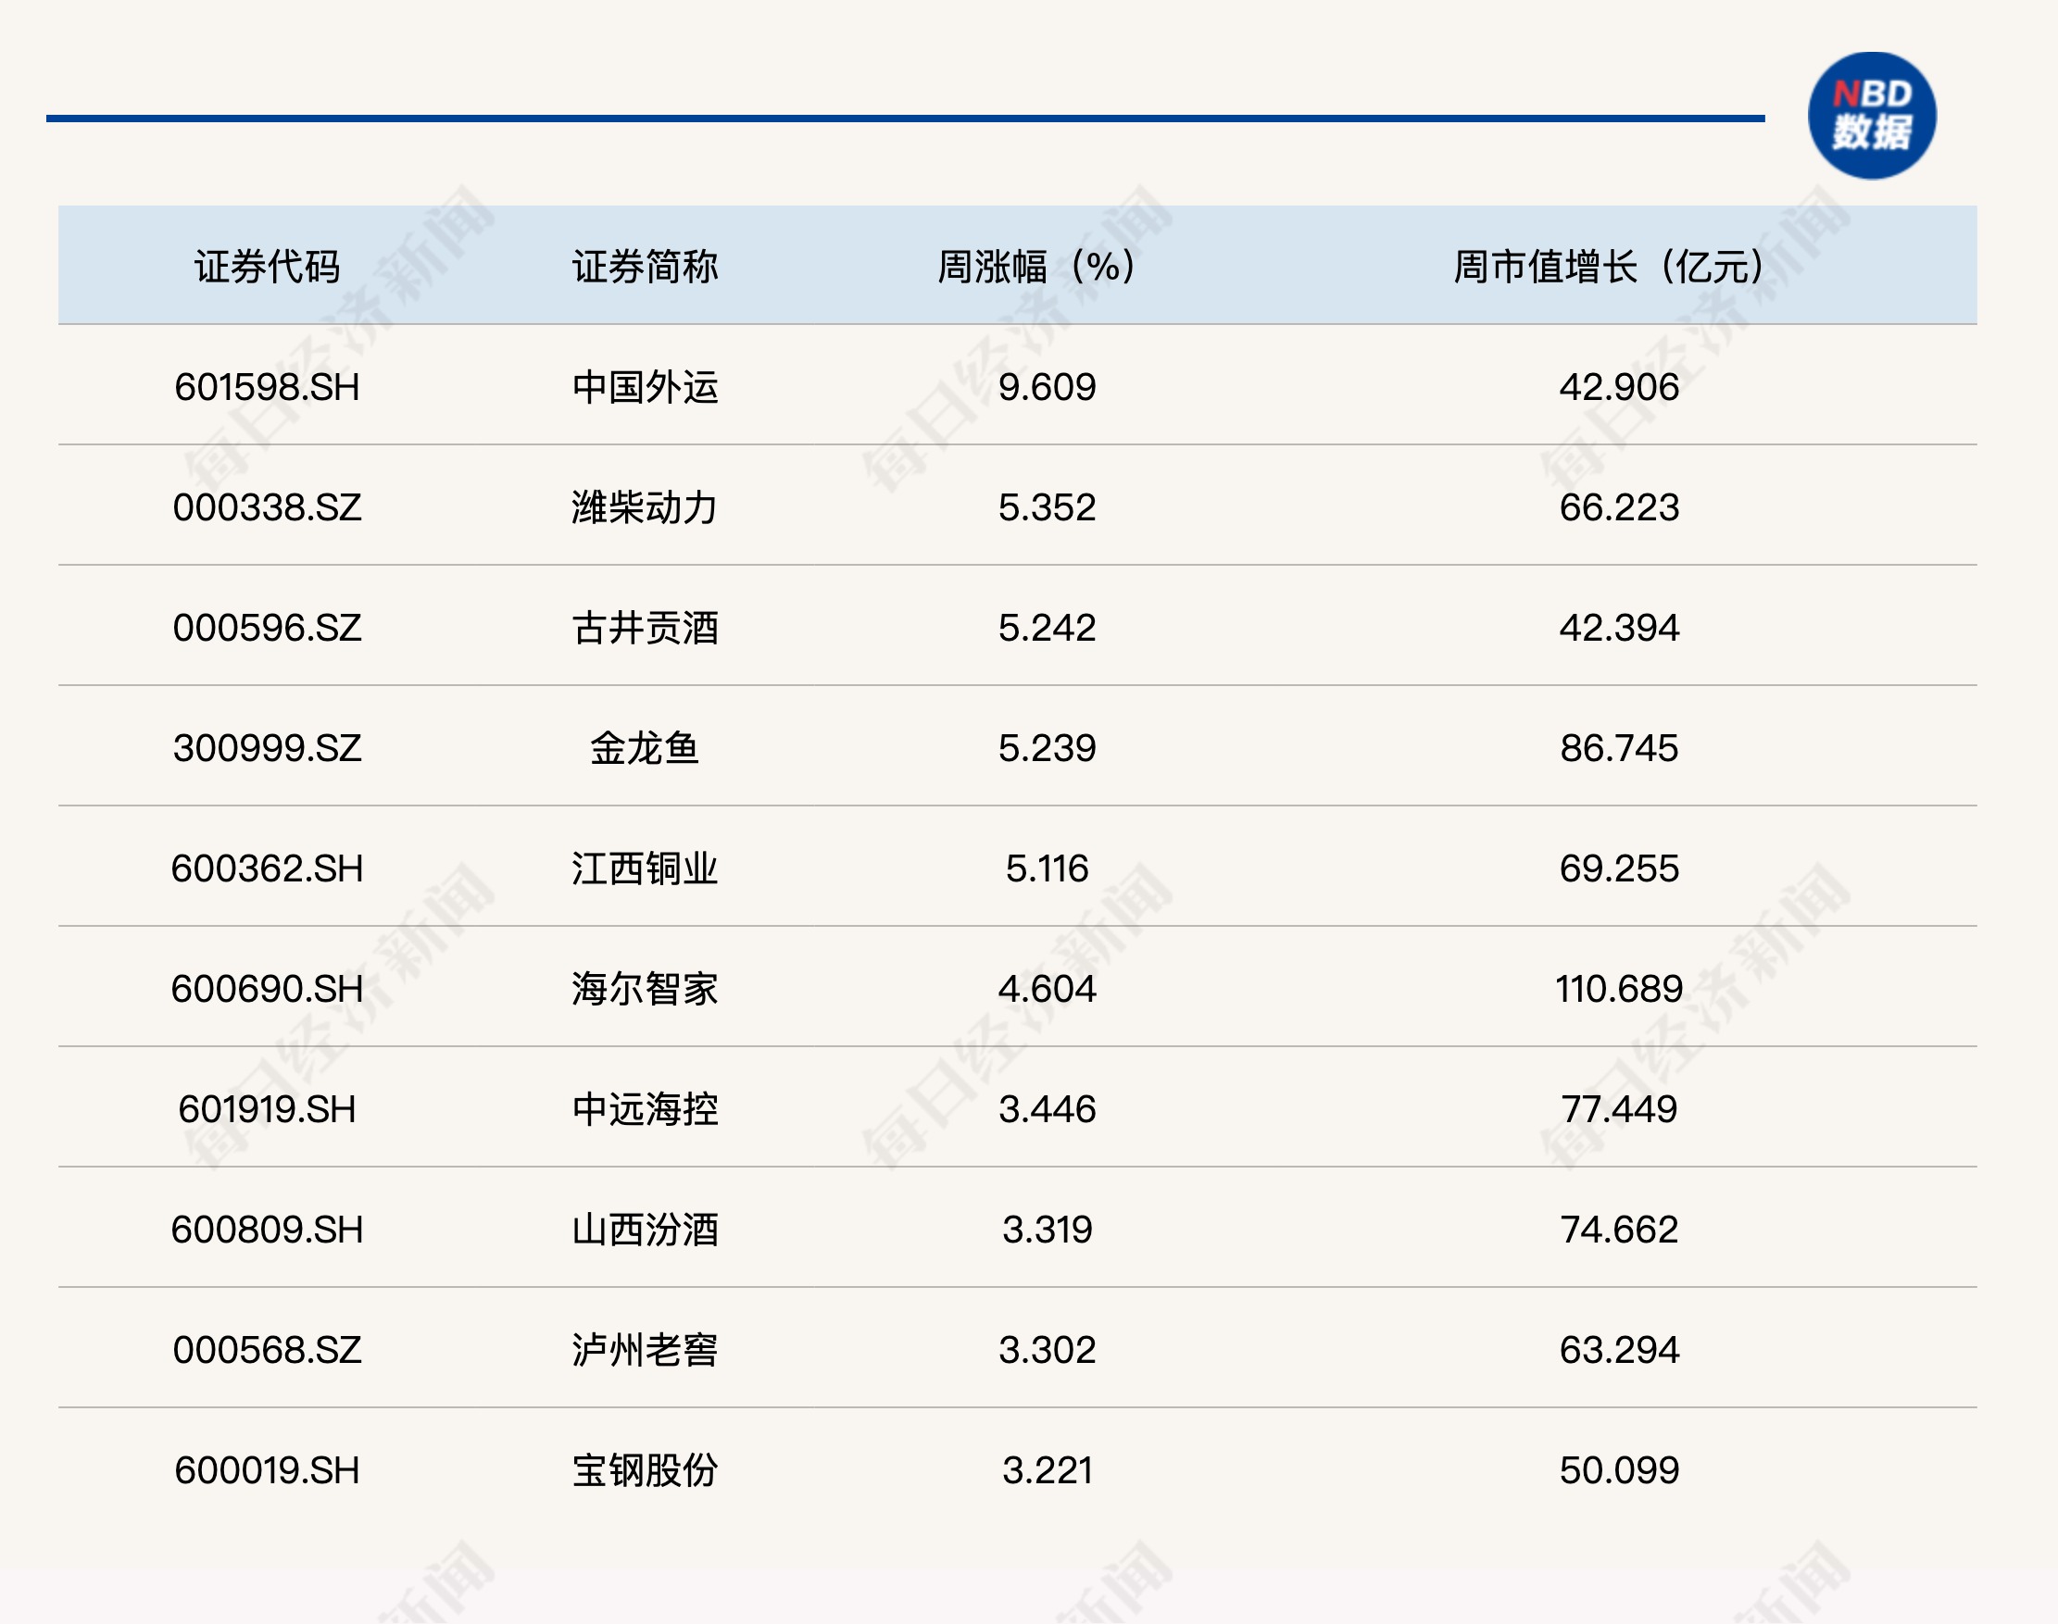Image resolution: width=2058 pixels, height=1624 pixels.
Task: Click the 古井贡酒 stock name
Action: [645, 628]
